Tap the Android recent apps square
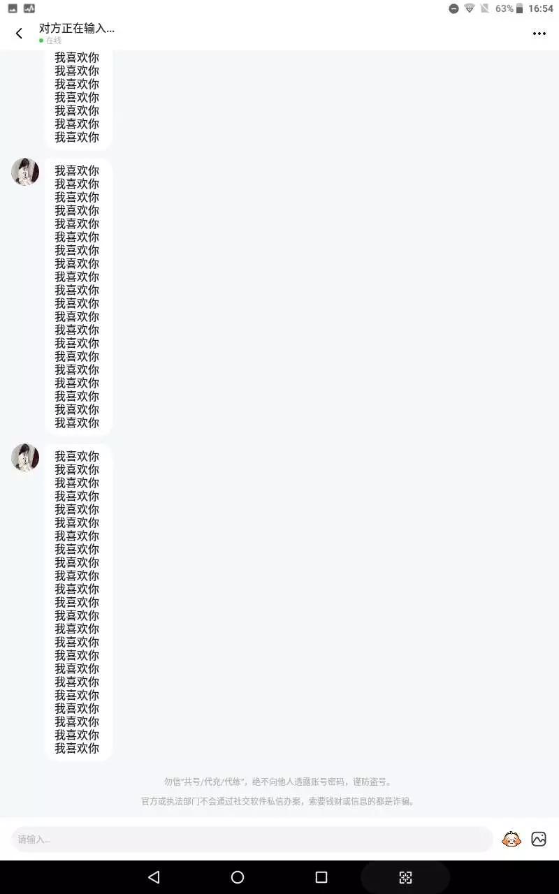Image resolution: width=559 pixels, height=894 pixels. coord(321,877)
